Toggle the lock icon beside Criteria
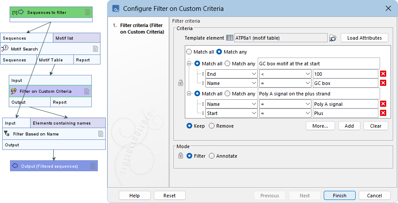 tap(180, 82)
